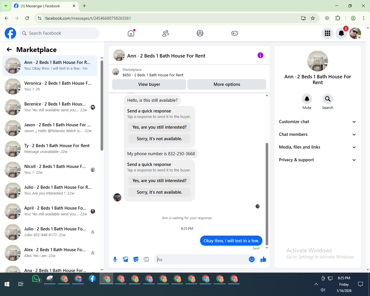
Task: Send a voice clip with microphone icon
Action: (x=115, y=259)
